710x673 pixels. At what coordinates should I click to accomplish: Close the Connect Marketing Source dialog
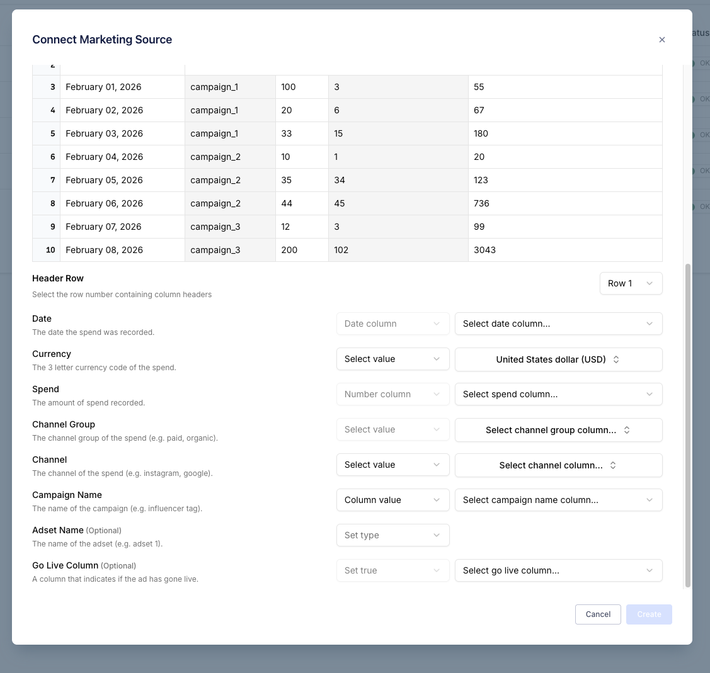pyautogui.click(x=662, y=39)
